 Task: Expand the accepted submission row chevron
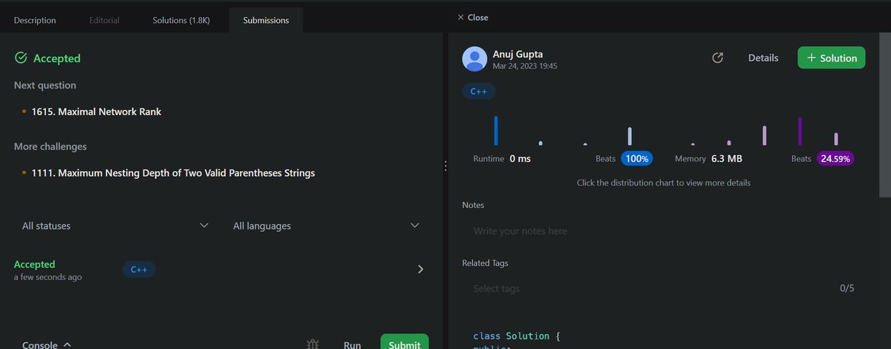420,270
